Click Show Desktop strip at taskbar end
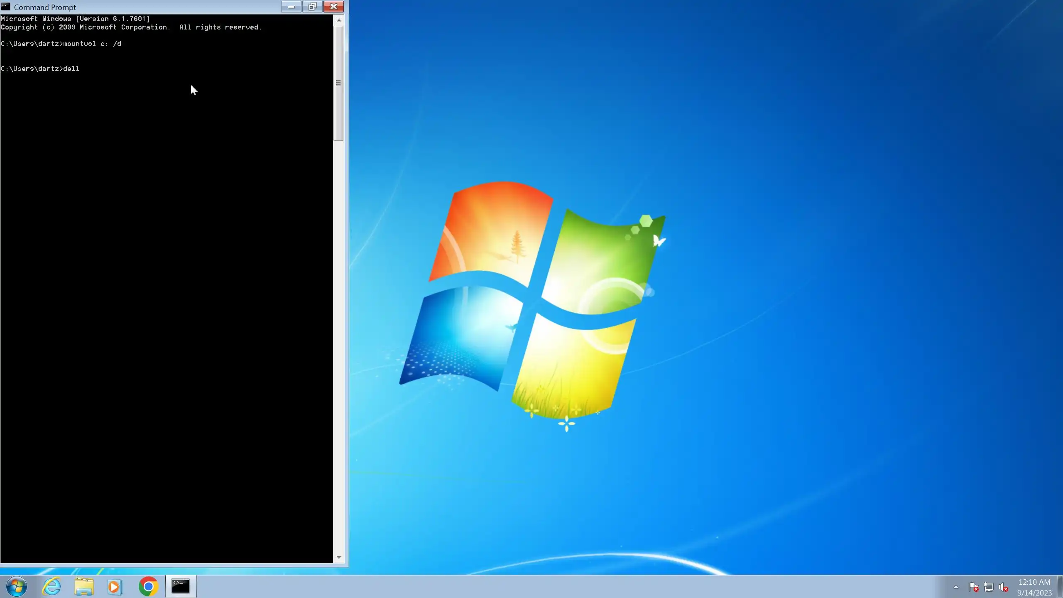The height and width of the screenshot is (598, 1063). (1060, 586)
